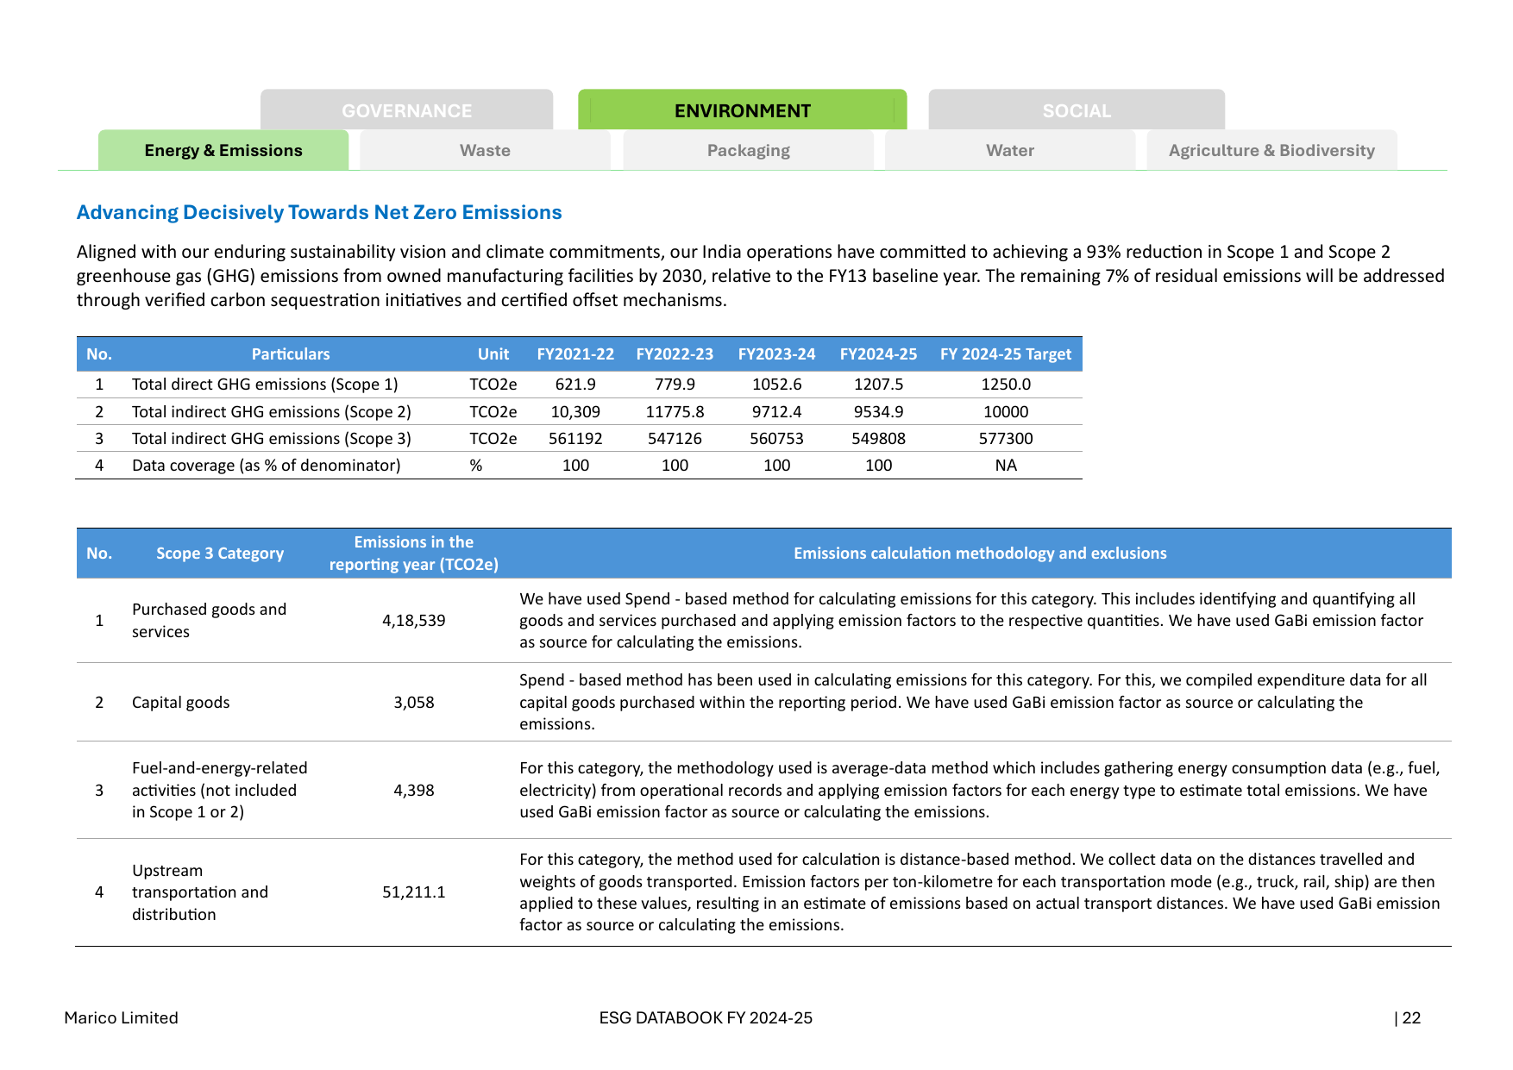
Task: Select the Scope 1 value 621.9
Action: (x=575, y=385)
